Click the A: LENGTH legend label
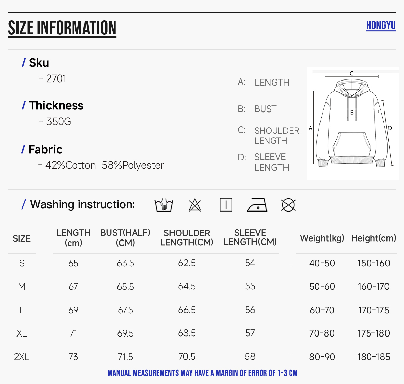Viewport: 404px width, 384px height. (264, 82)
